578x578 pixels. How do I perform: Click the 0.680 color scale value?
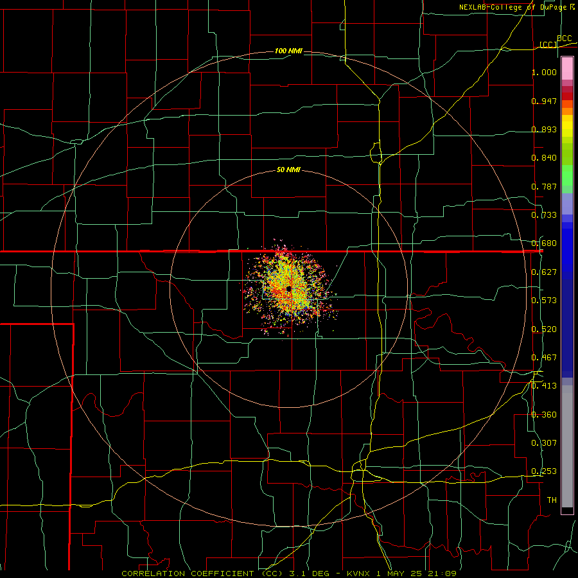click(x=544, y=243)
